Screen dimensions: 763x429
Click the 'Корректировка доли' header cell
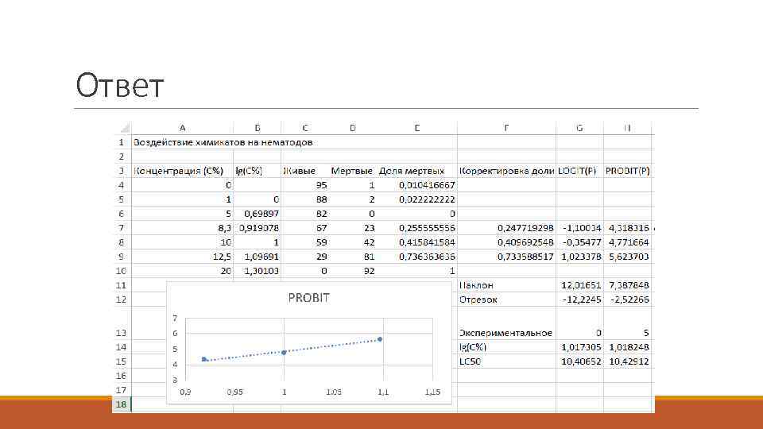[x=506, y=171]
